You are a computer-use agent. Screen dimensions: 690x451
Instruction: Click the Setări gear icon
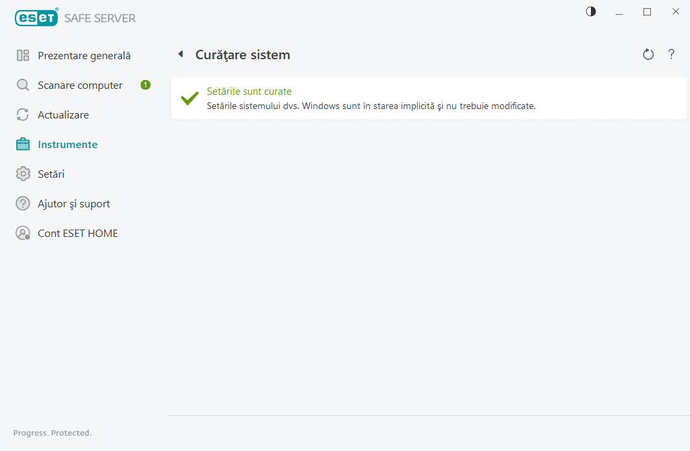pyautogui.click(x=23, y=174)
